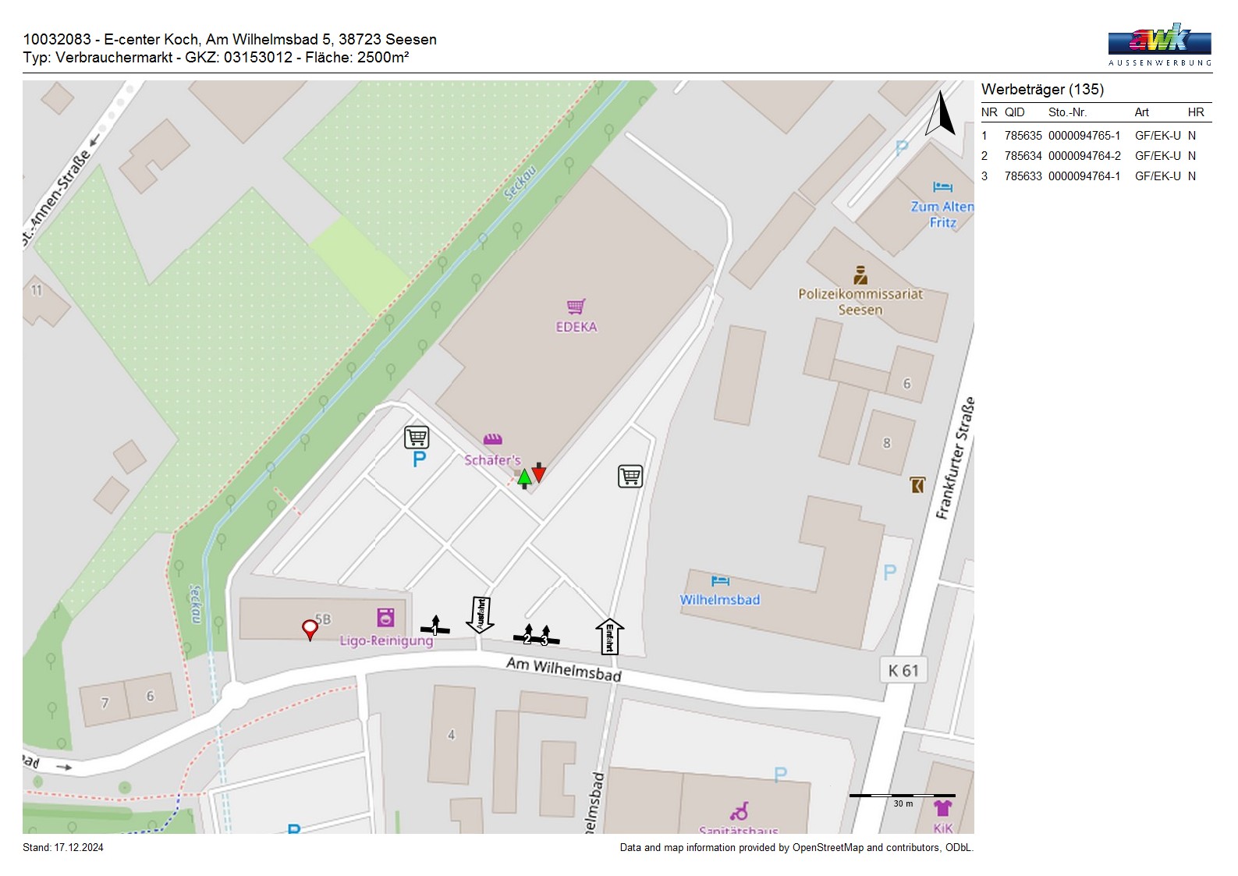
Task: Click the Polizeikommissariat police icon
Action: click(x=860, y=275)
